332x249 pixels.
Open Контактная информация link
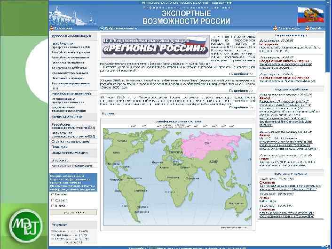click(x=71, y=166)
